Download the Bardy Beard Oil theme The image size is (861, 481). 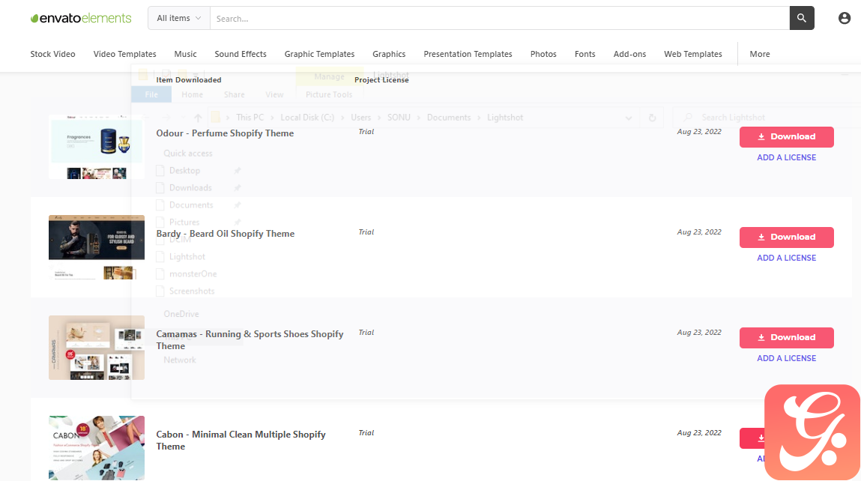[786, 238]
